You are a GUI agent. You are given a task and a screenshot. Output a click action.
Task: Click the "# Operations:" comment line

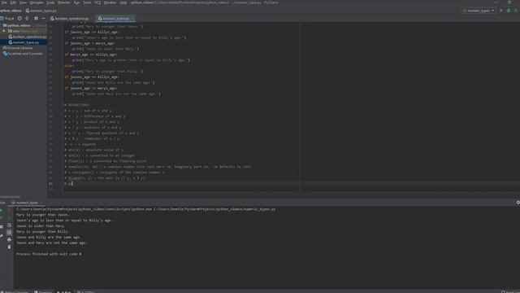(77, 105)
